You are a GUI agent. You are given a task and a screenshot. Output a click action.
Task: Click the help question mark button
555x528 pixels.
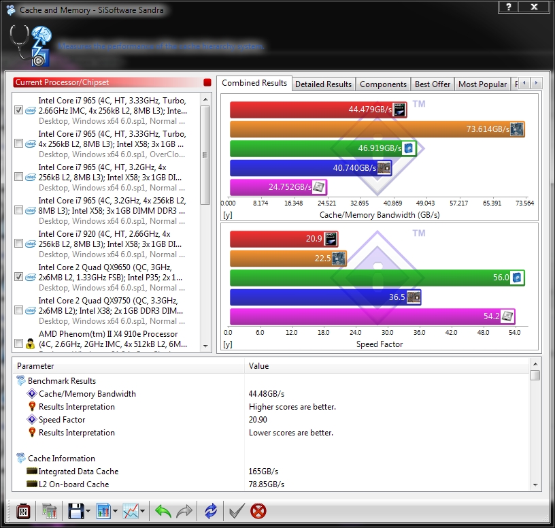(508, 7)
